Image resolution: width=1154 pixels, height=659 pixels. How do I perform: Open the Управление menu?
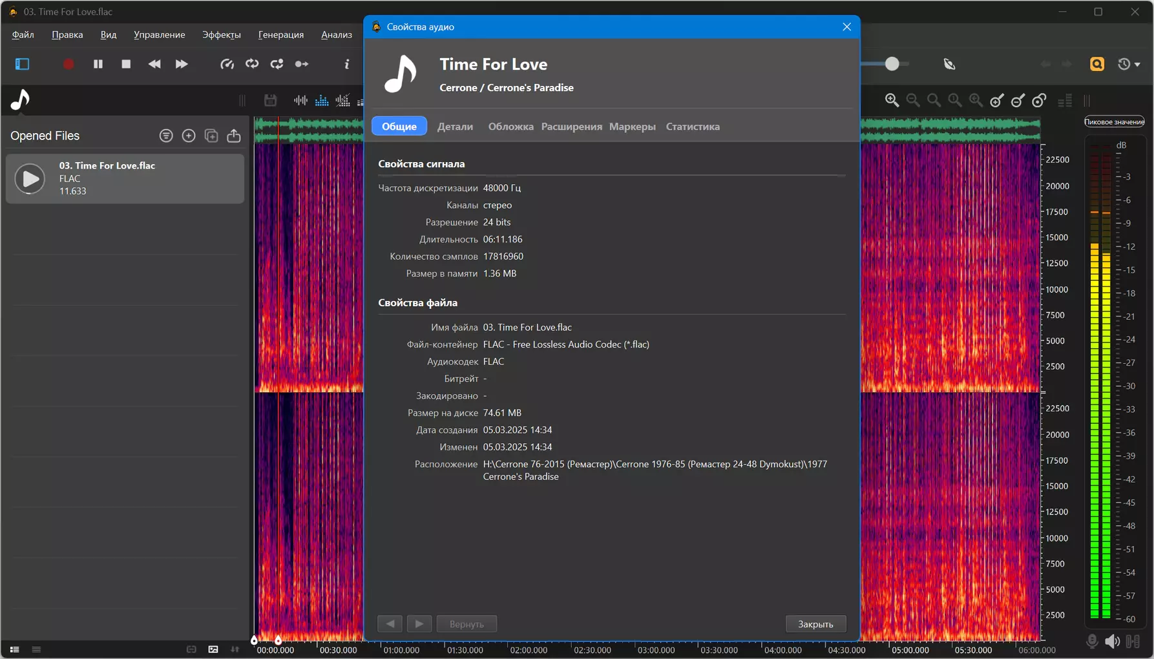159,35
